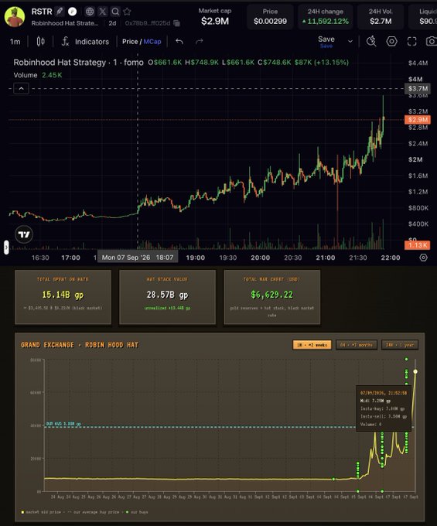The image size is (437, 526).
Task: Click the Hat Stack Value 28.57B gp card
Action: (x=167, y=297)
